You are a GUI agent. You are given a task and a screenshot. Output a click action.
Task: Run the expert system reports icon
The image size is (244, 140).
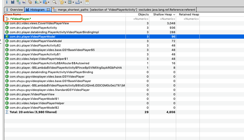[37, 2]
